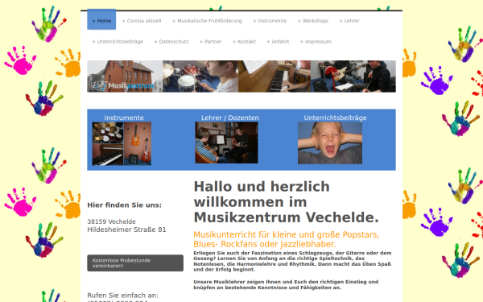The width and height of the screenshot is (483, 302).
Task: Open Unterrichtsbeiträge in the navigation bar
Action: click(x=118, y=42)
